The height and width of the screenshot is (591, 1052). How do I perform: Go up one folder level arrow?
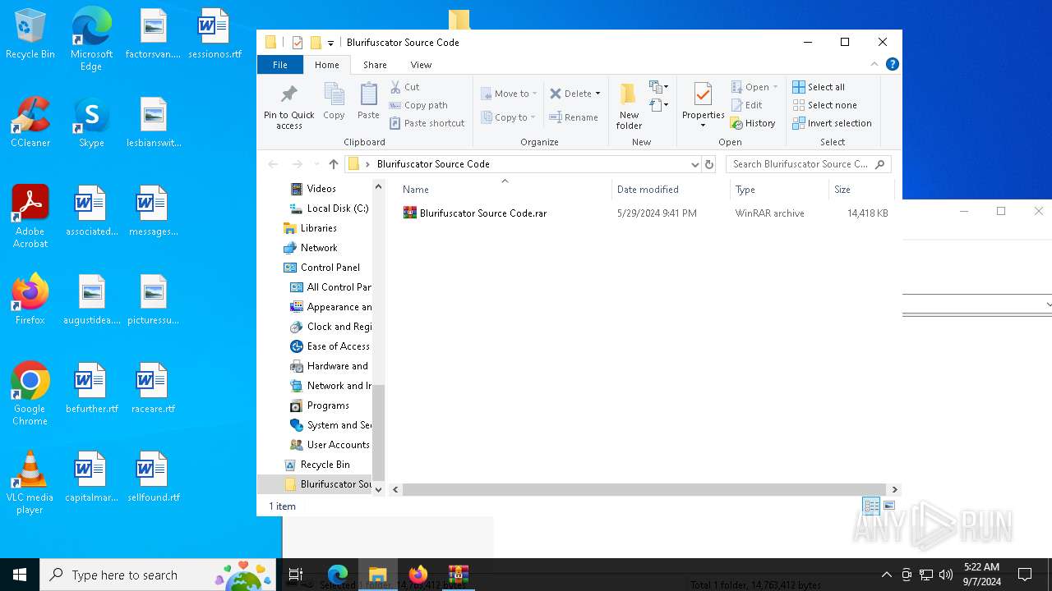(333, 164)
